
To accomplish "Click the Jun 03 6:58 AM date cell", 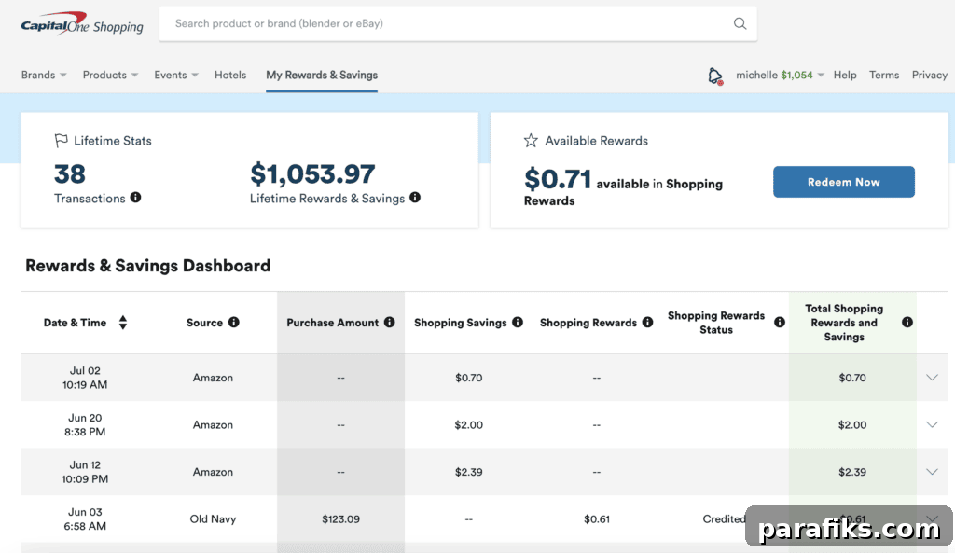I will (x=85, y=518).
